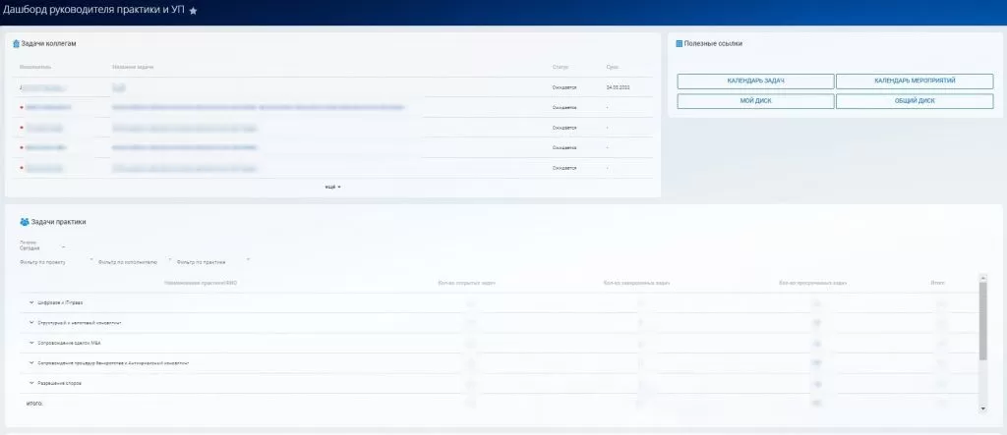Open the КАЛЕНДАРЬ МЕРОПРИЯТИЙ link

point(915,82)
